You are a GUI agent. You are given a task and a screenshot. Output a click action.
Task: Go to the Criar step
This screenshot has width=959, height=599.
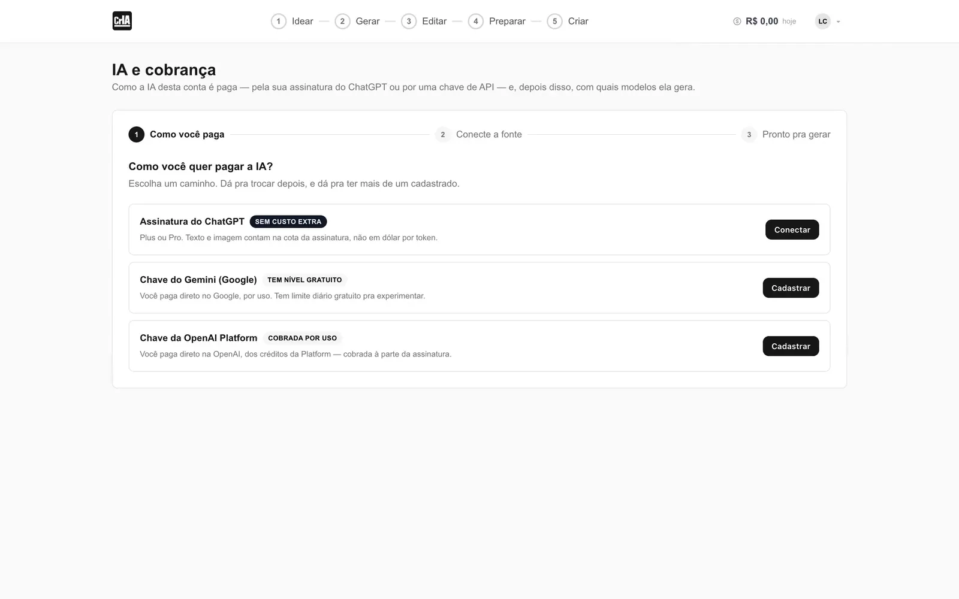(568, 22)
